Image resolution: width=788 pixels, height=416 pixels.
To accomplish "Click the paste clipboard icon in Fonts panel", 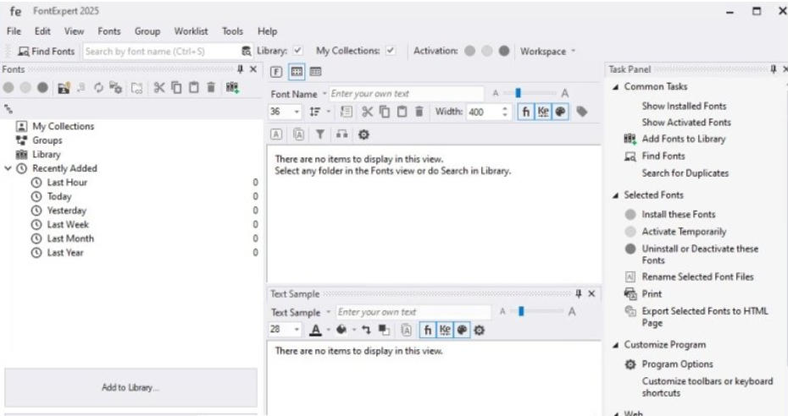I will [193, 88].
